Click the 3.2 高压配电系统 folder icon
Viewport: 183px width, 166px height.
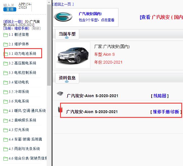tap(6, 64)
